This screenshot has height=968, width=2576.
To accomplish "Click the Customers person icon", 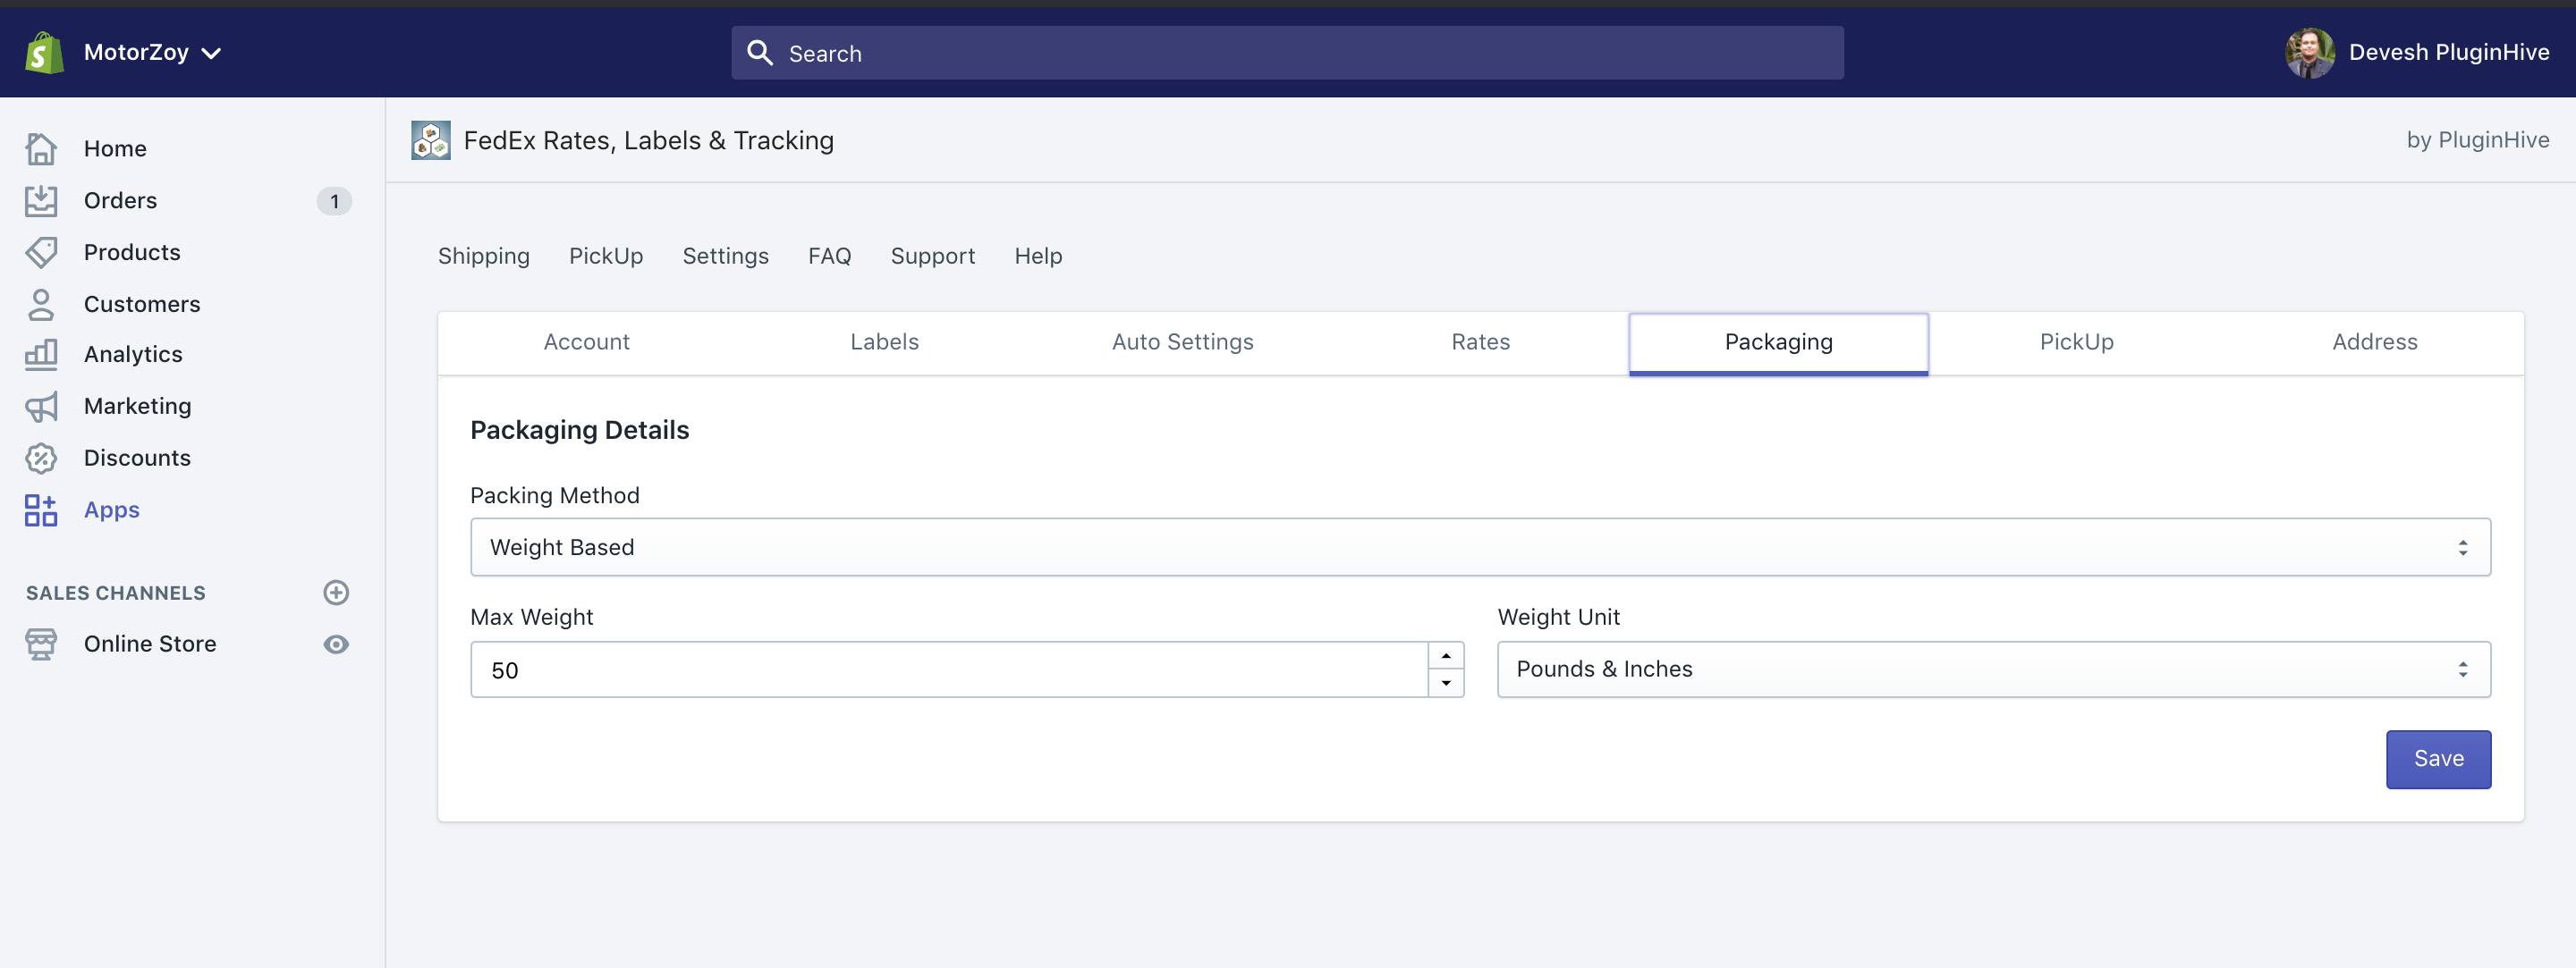I will [x=41, y=305].
